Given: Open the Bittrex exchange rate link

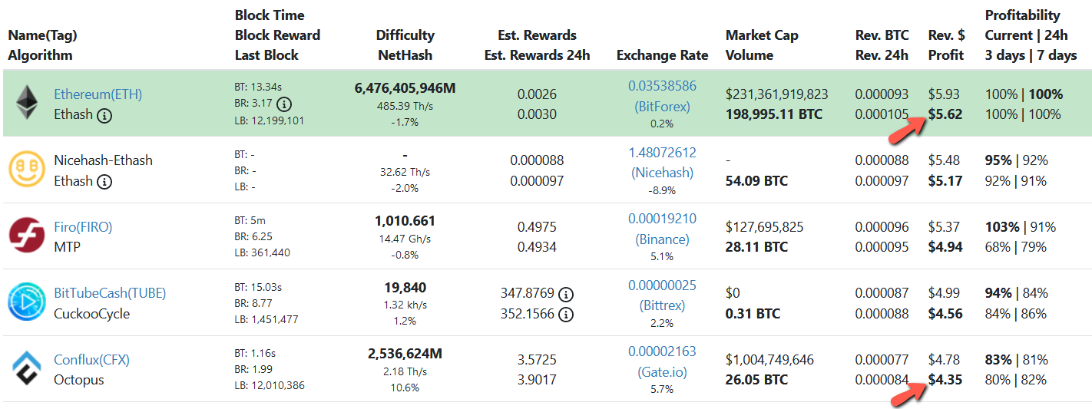Looking at the screenshot, I should (x=662, y=295).
